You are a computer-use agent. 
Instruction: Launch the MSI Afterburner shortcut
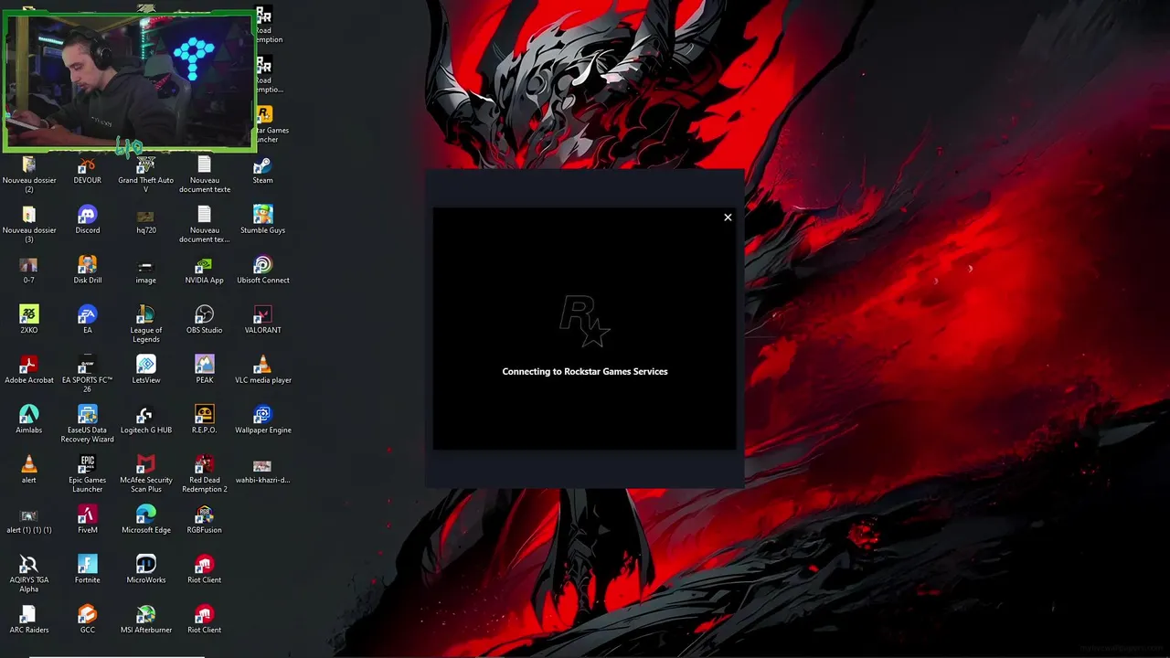click(146, 620)
